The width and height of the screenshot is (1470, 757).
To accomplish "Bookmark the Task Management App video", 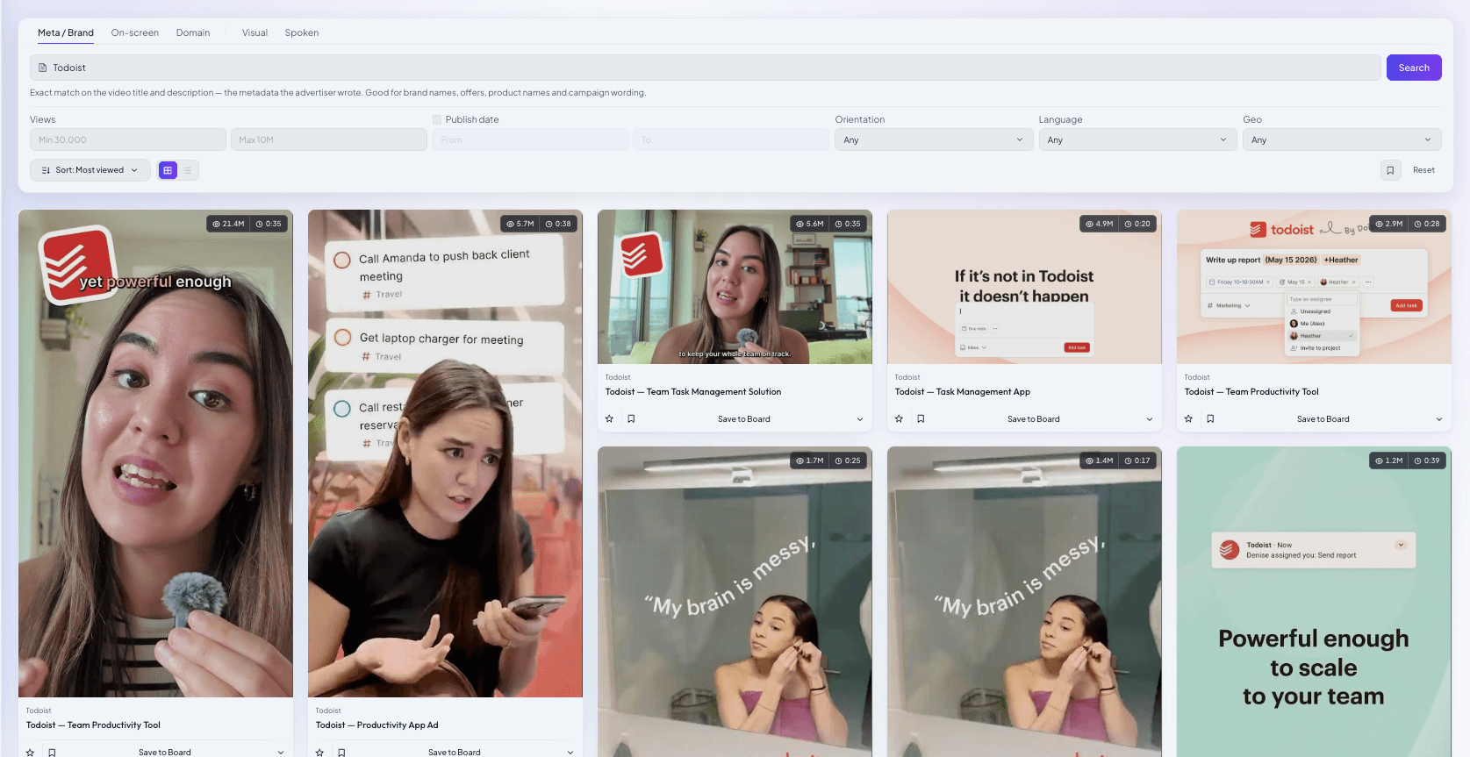I will click(921, 419).
